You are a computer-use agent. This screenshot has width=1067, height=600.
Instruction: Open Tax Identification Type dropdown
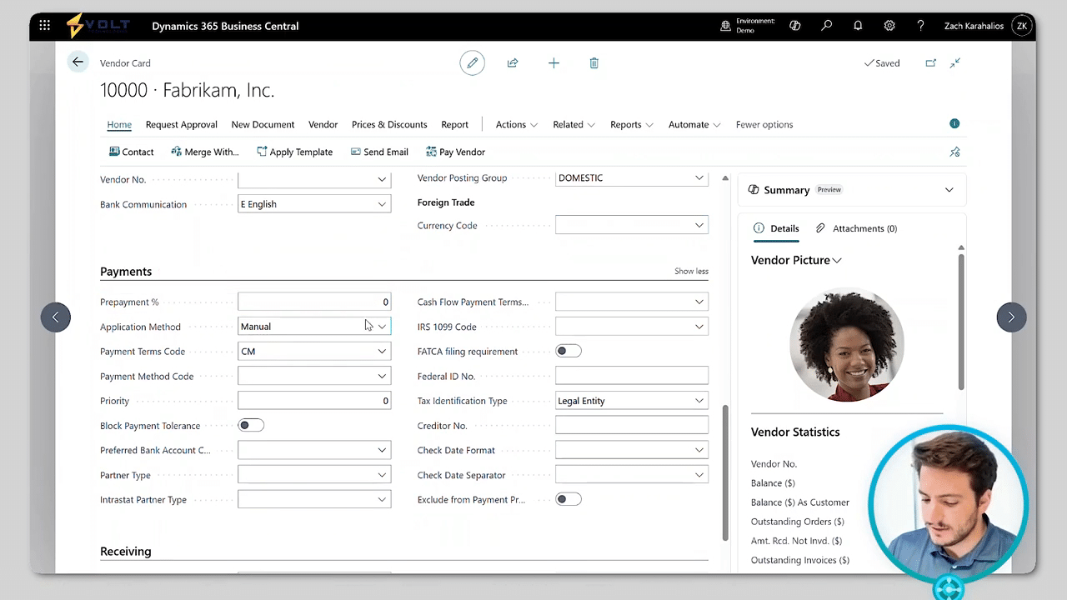point(699,401)
